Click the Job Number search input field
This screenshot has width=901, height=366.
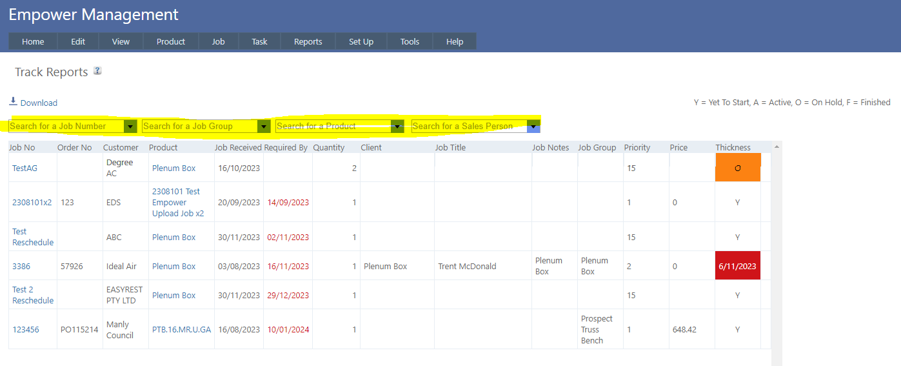pos(66,127)
